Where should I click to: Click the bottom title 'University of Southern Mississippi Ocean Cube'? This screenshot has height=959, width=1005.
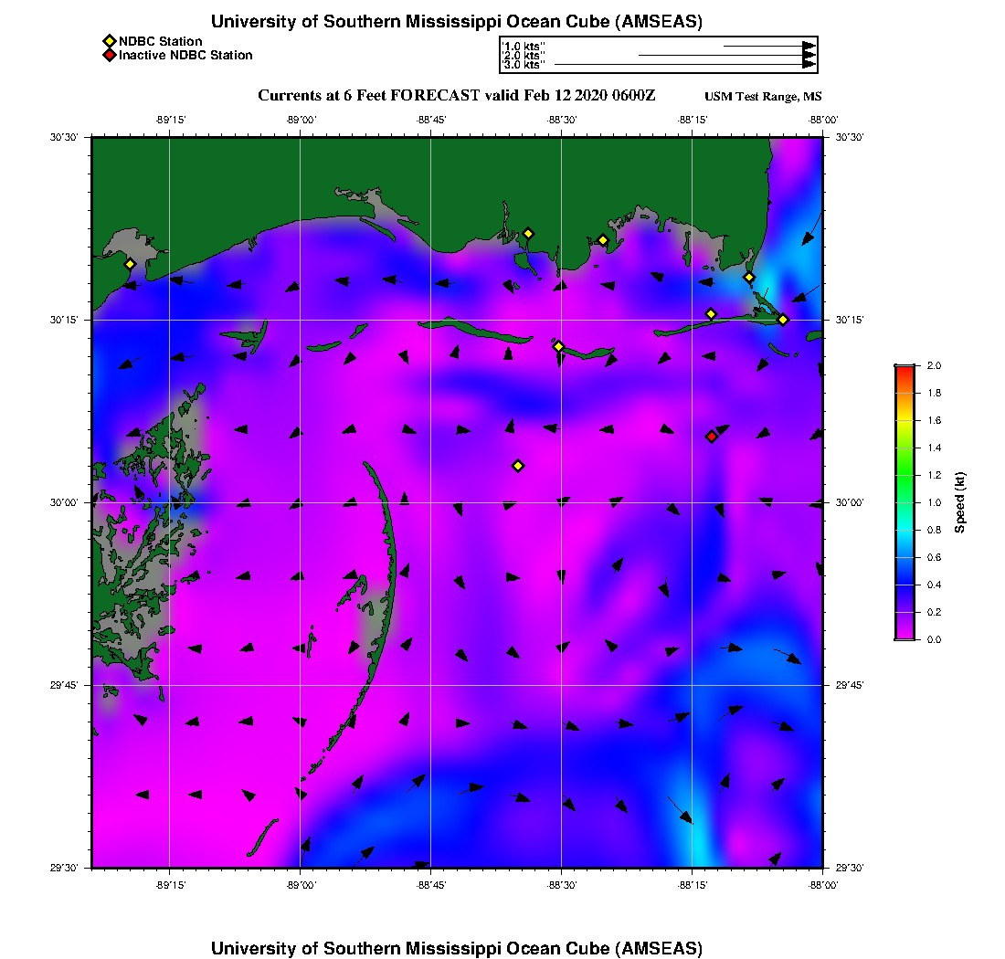(x=409, y=948)
